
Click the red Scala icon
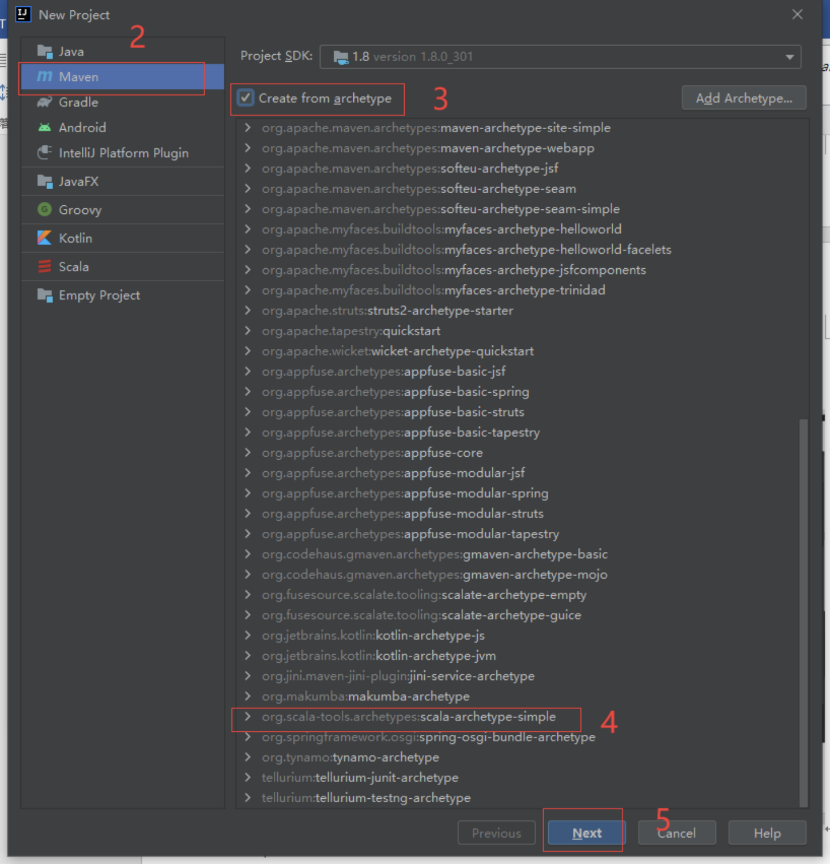[x=44, y=266]
